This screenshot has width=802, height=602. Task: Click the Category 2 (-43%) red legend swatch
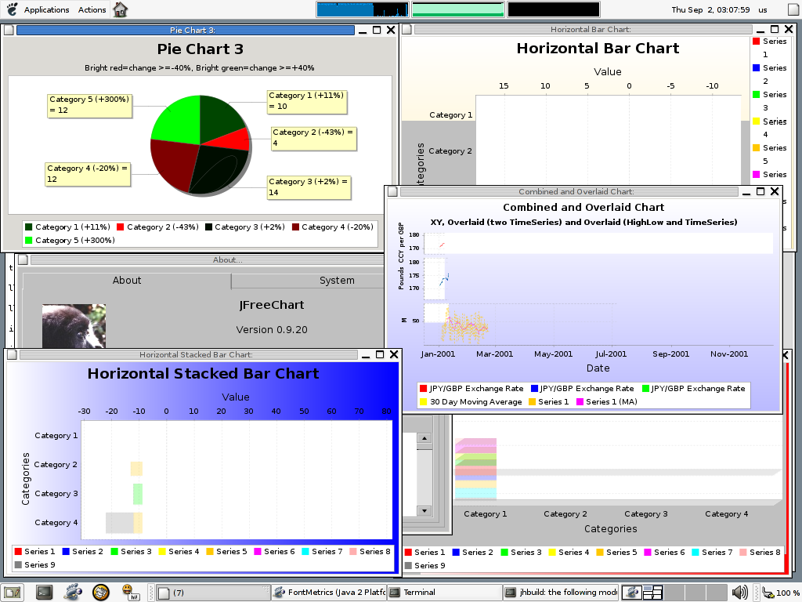[x=121, y=227]
